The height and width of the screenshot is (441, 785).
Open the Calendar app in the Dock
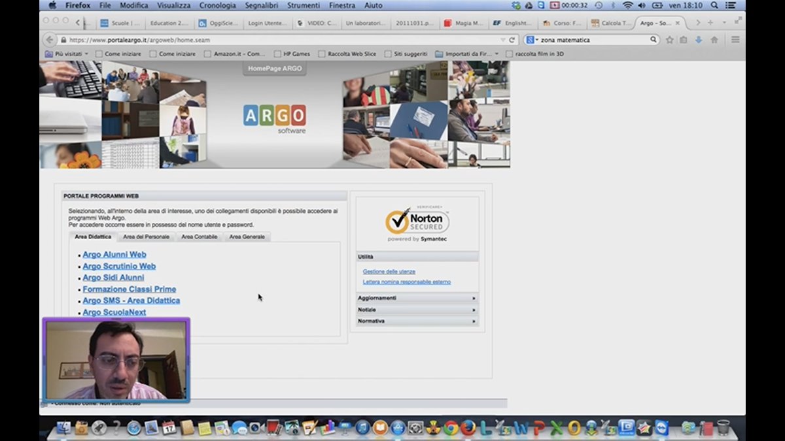tap(169, 428)
